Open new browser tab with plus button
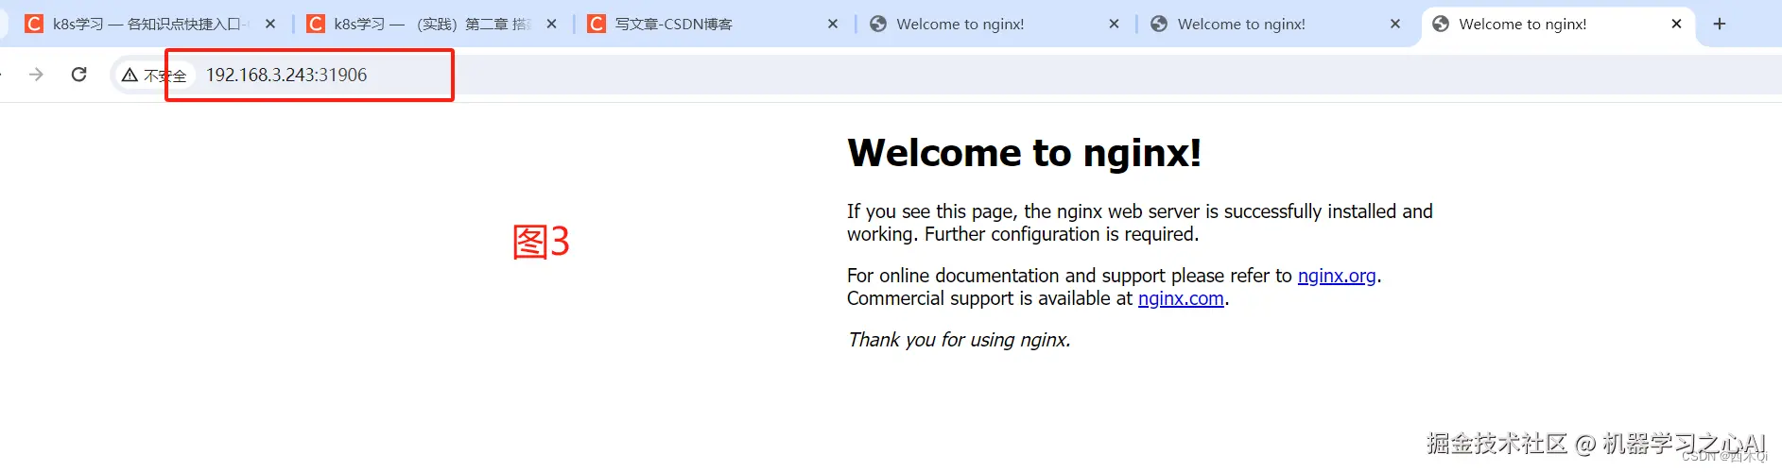 (x=1720, y=24)
